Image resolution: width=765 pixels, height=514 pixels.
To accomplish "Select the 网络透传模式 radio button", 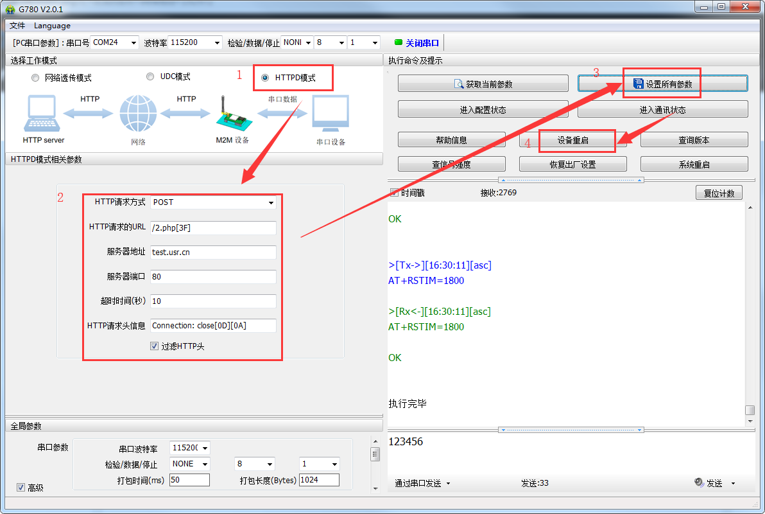I will pyautogui.click(x=35, y=78).
